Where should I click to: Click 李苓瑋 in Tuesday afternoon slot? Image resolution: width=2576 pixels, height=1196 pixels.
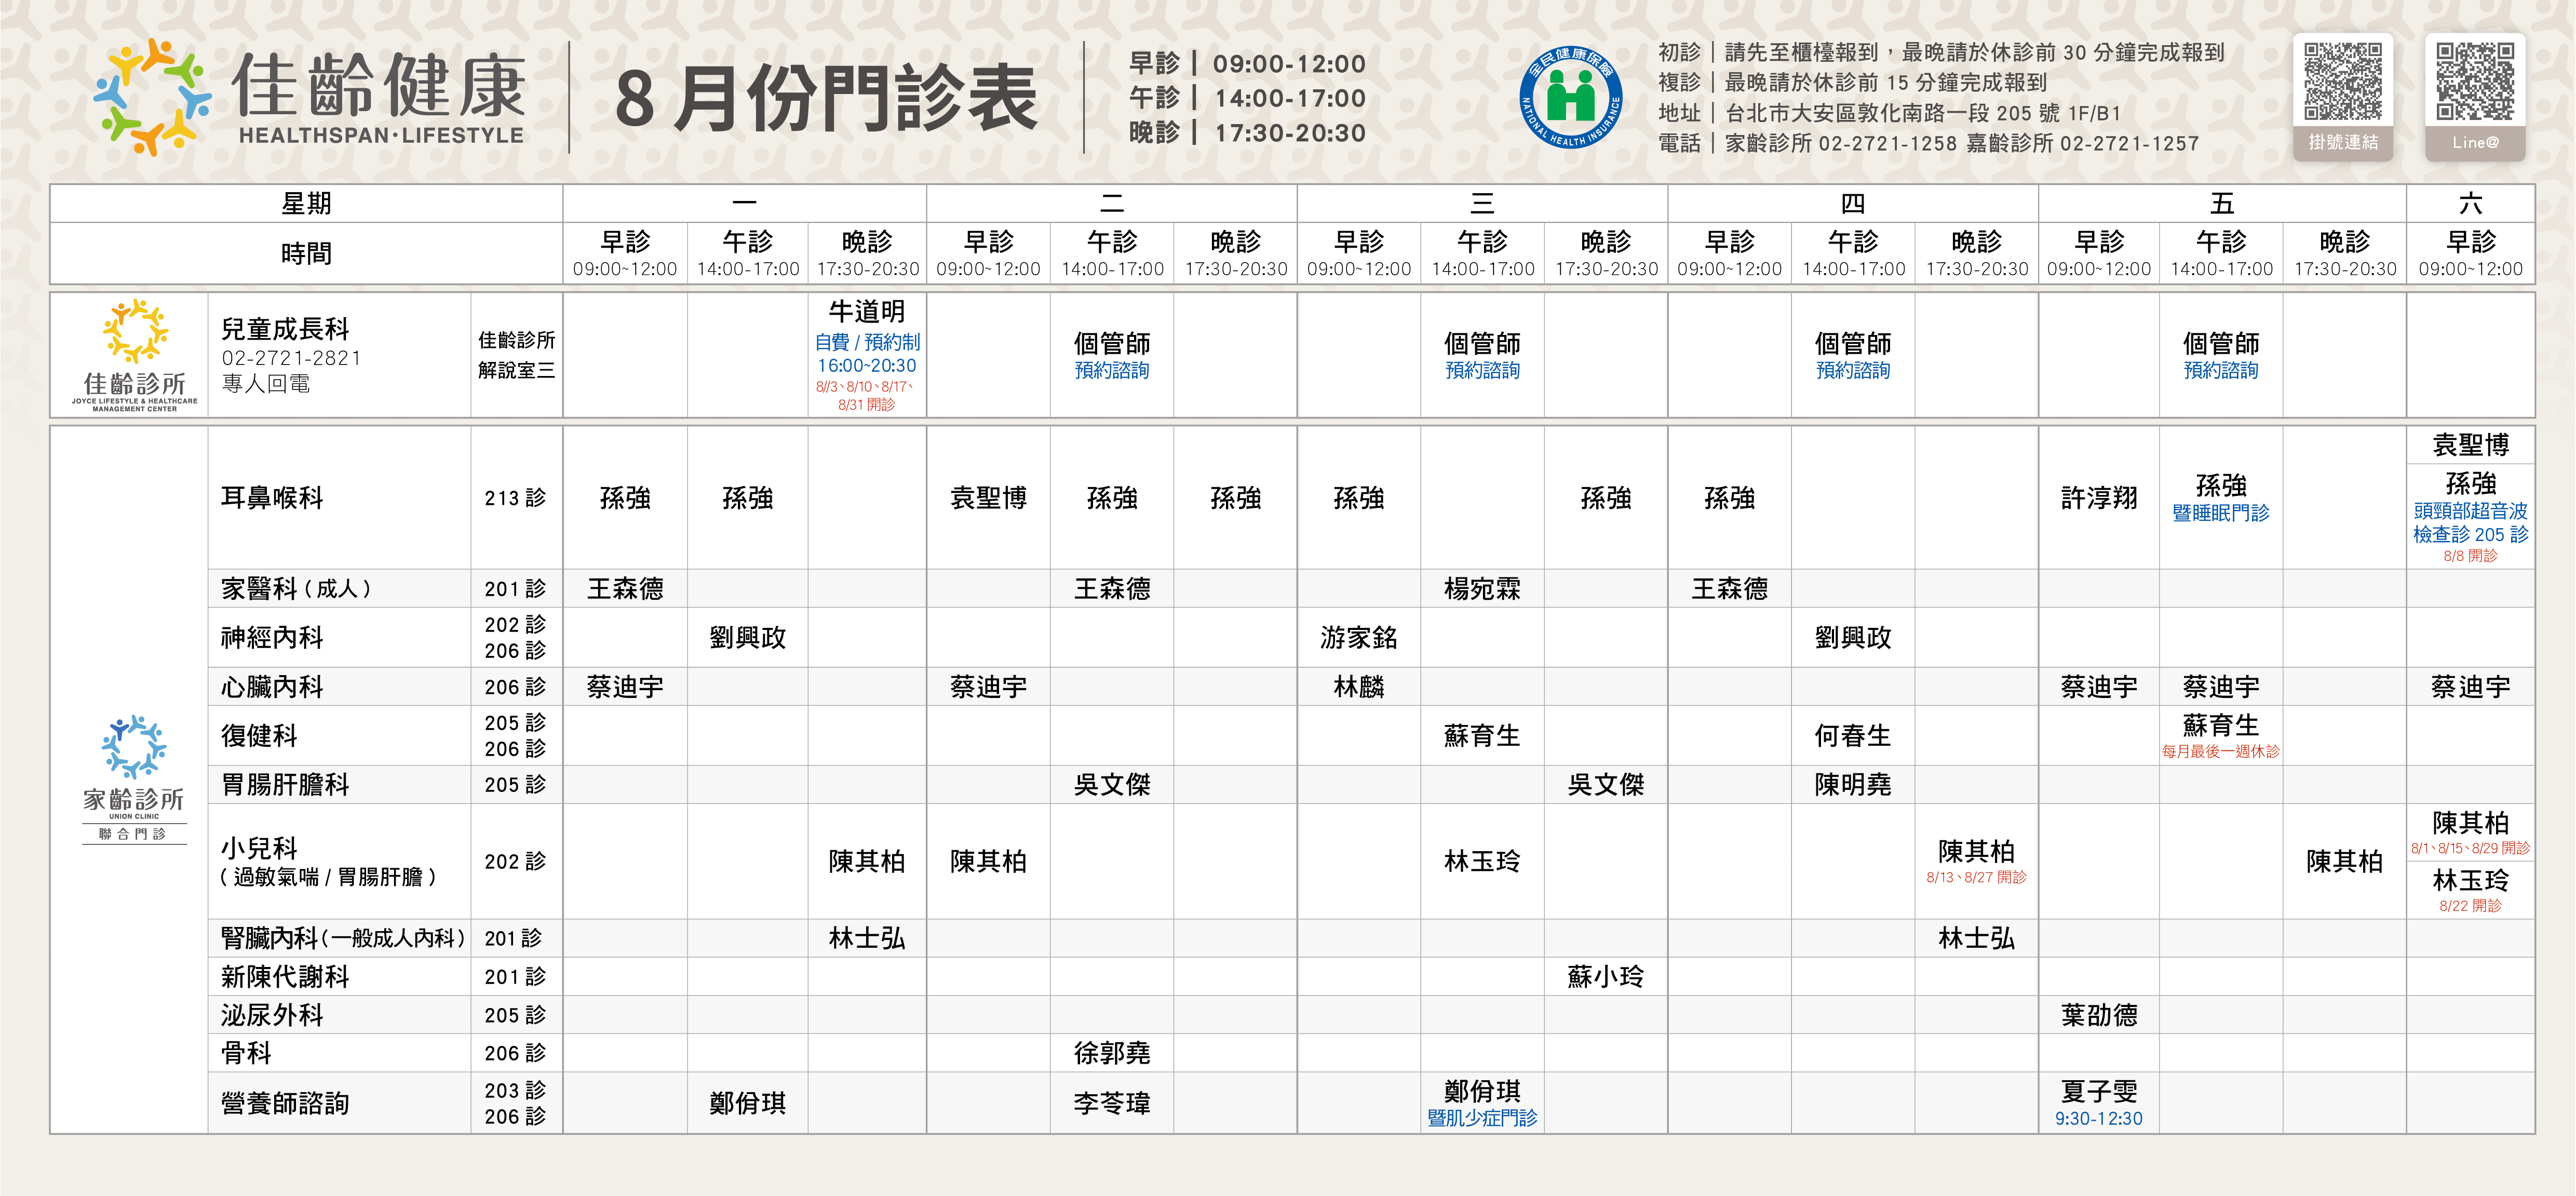coord(1112,1103)
